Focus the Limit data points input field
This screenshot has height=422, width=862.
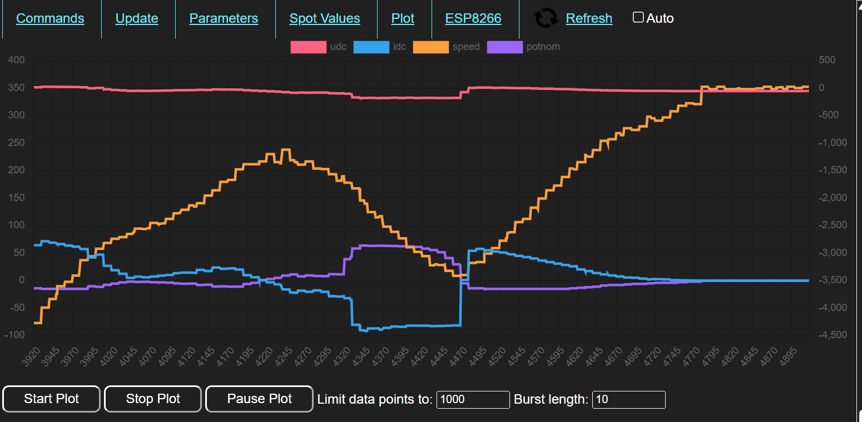click(x=473, y=399)
